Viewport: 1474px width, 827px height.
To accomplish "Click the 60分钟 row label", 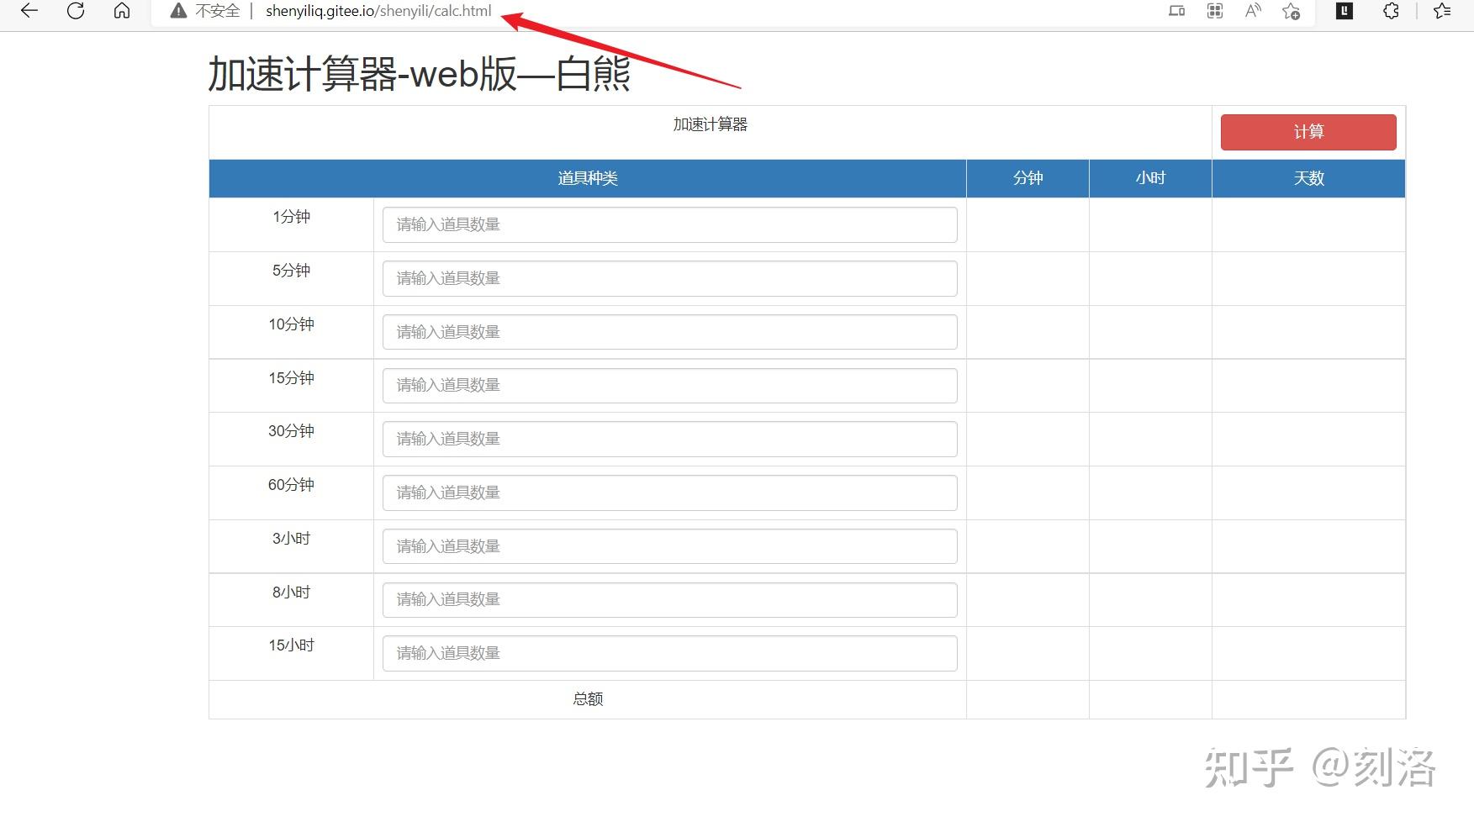I will (x=291, y=485).
